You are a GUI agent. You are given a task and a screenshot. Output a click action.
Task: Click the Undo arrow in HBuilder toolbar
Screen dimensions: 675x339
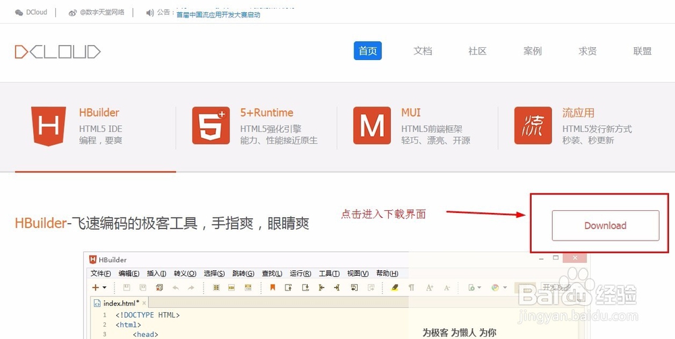pos(175,288)
